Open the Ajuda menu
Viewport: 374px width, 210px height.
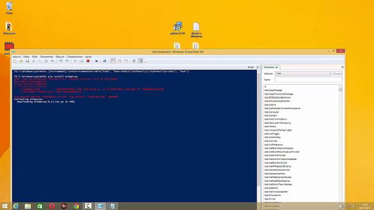click(x=88, y=57)
